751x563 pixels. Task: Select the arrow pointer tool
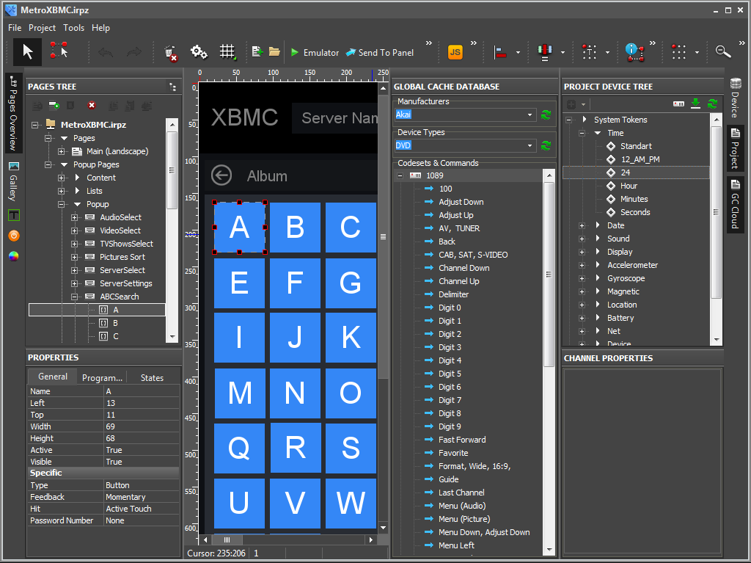pyautogui.click(x=28, y=51)
